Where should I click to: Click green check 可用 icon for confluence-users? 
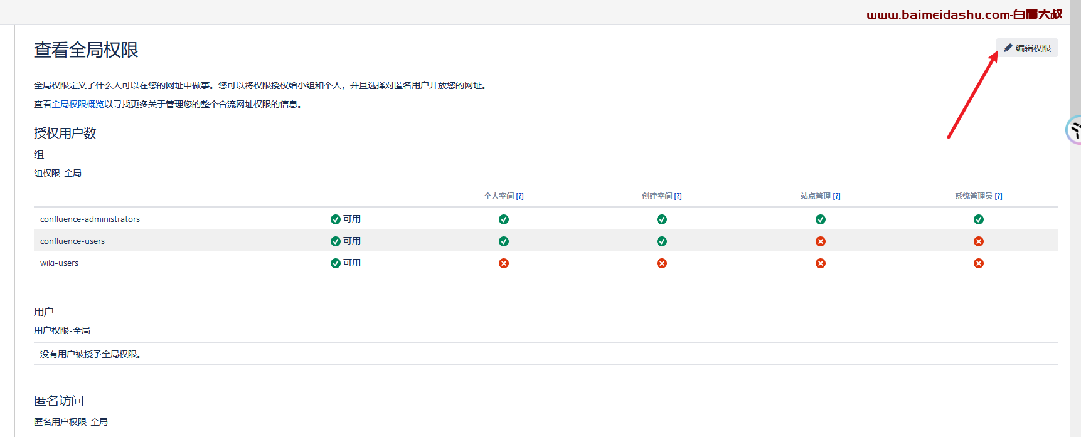[x=336, y=241]
